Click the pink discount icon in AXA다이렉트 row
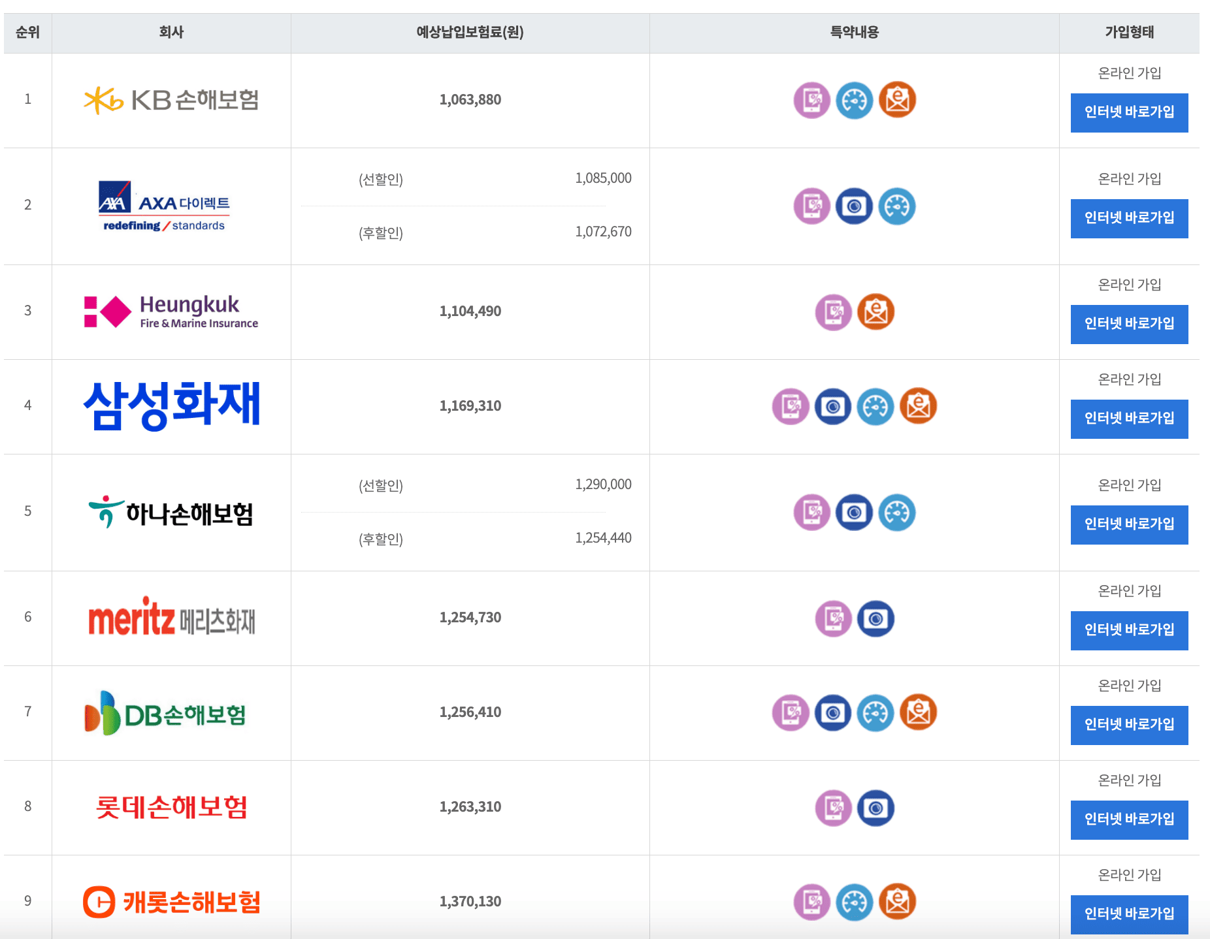This screenshot has height=939, width=1210. tap(811, 206)
